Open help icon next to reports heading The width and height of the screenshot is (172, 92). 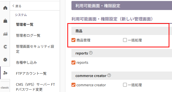point(91,53)
